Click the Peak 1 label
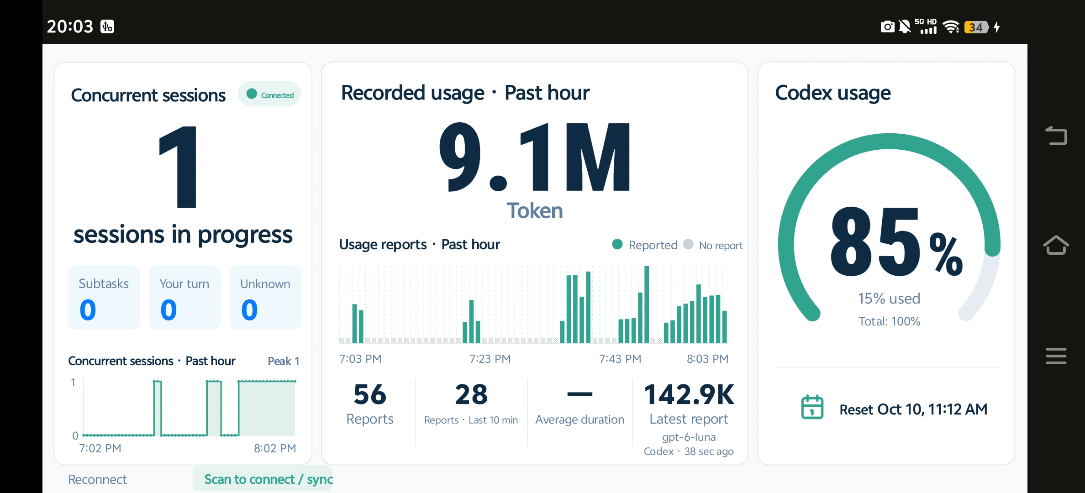 [284, 361]
